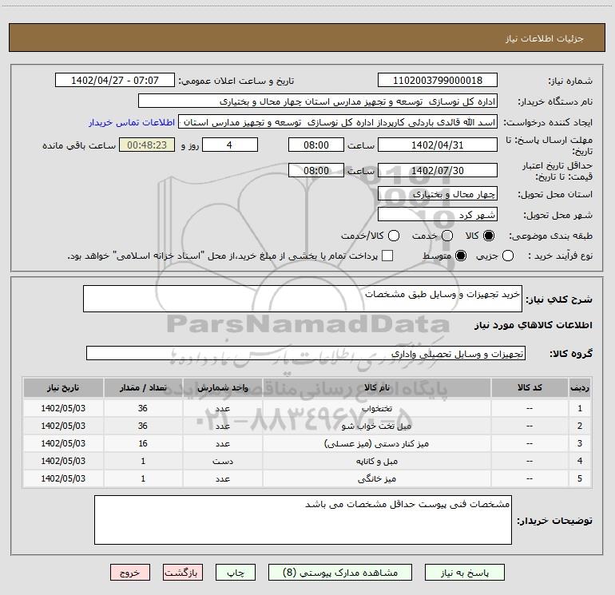615x595 pixels.
Task: Click the delivery province field چهار محال و بختیاری
Action: [438, 194]
